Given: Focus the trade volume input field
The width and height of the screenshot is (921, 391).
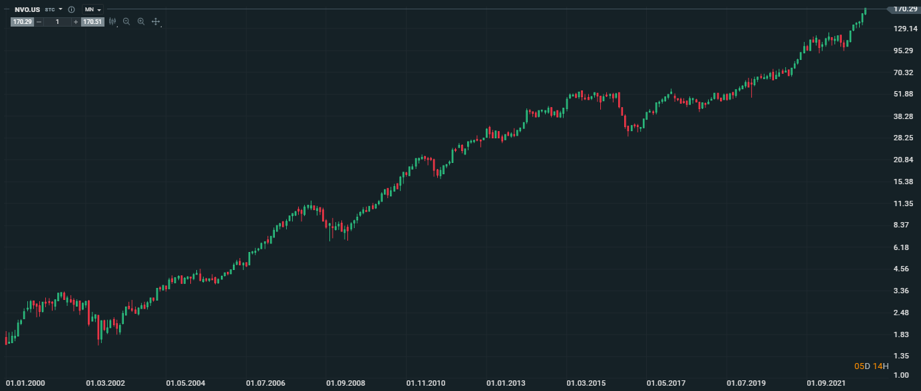Looking at the screenshot, I should click(x=57, y=22).
